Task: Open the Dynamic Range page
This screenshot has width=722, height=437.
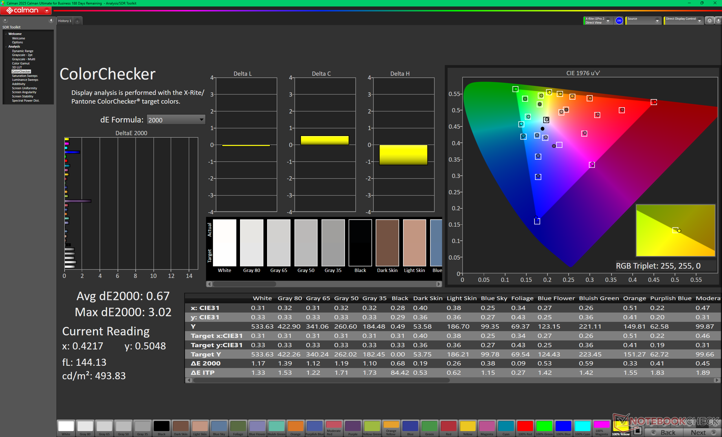Action: (x=23, y=51)
